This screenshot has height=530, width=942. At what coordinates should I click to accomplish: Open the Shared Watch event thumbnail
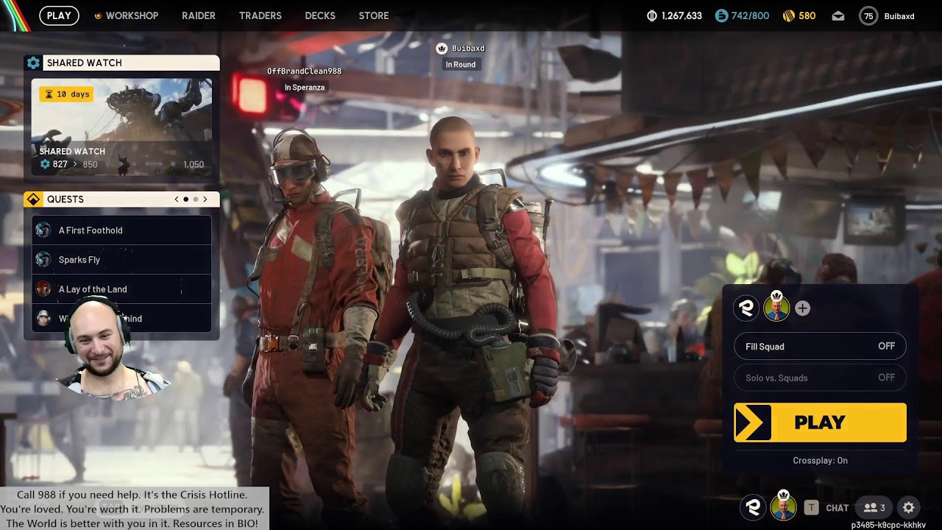pyautogui.click(x=121, y=127)
